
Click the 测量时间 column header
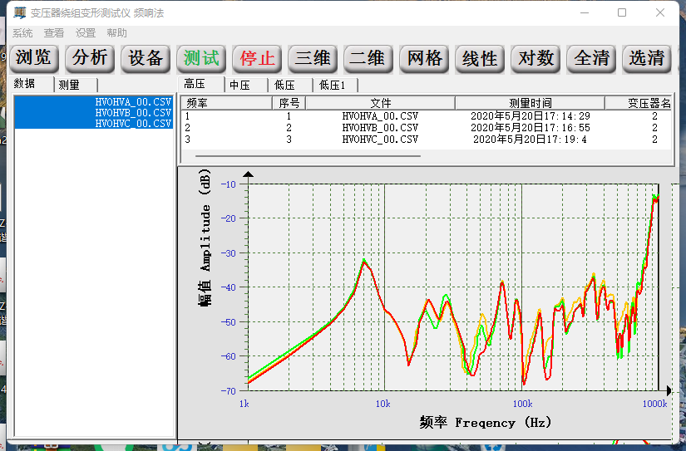click(x=530, y=103)
